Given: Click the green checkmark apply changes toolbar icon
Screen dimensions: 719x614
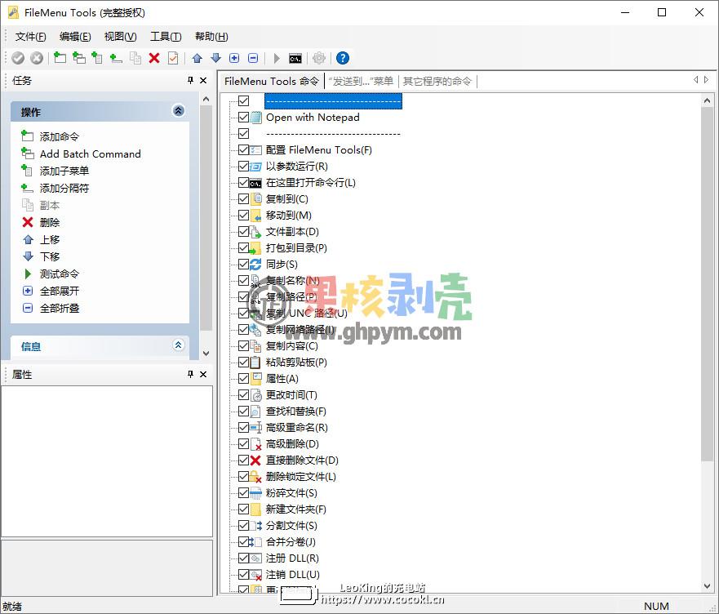Looking at the screenshot, I should point(18,58).
